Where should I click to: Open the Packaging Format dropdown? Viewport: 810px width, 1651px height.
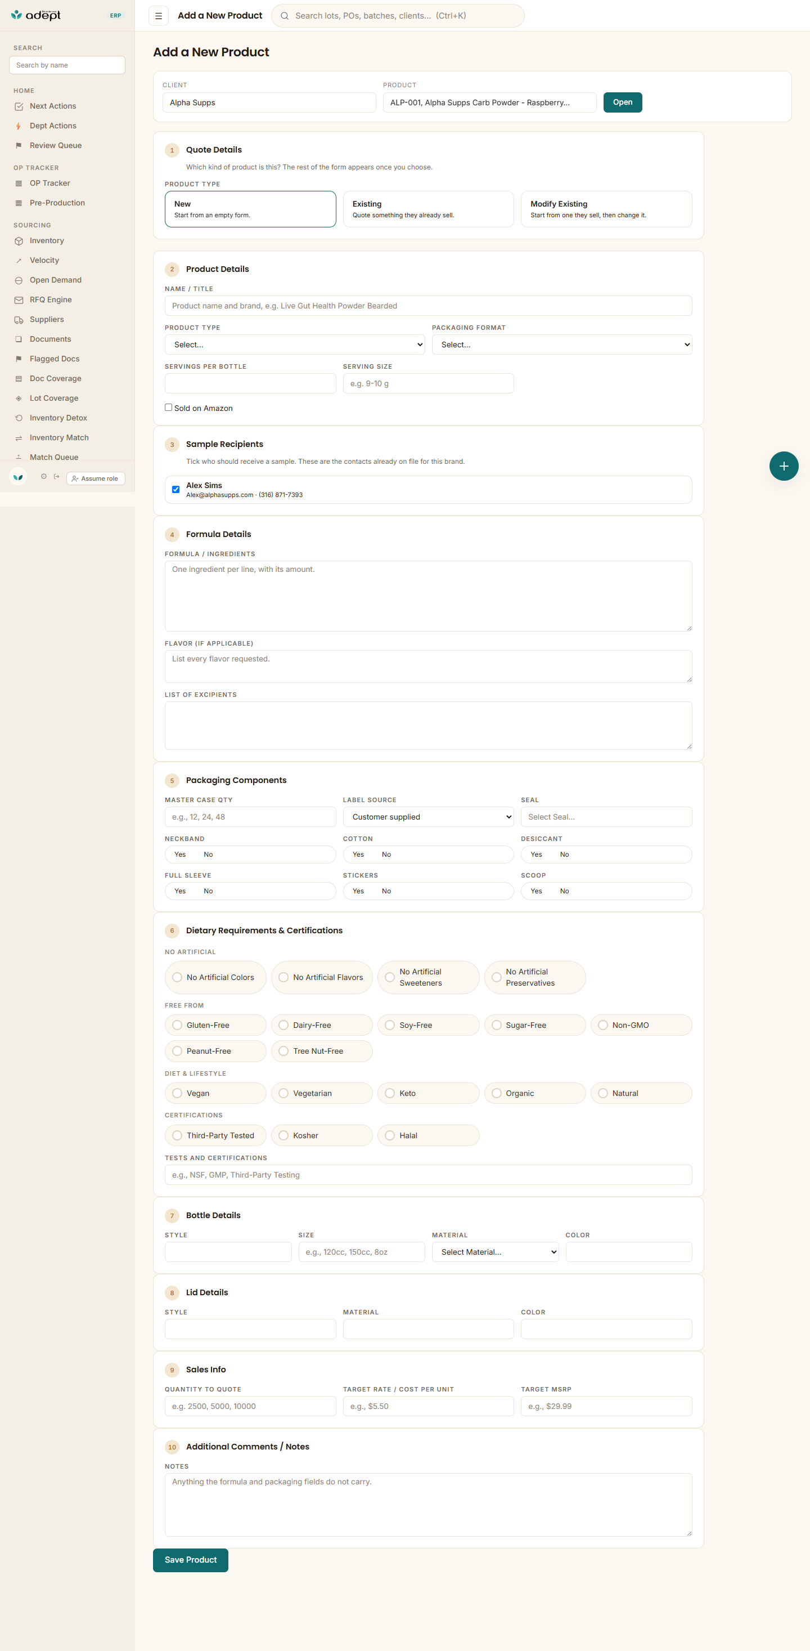pos(561,344)
